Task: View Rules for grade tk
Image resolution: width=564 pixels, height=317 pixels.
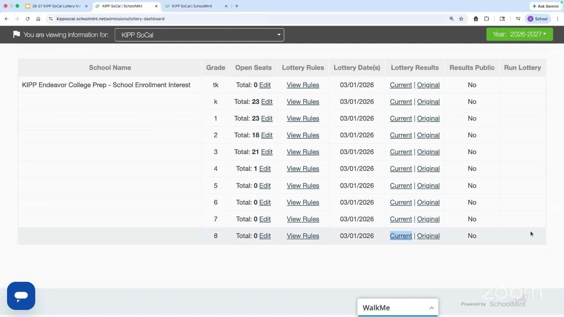Action: point(303,85)
